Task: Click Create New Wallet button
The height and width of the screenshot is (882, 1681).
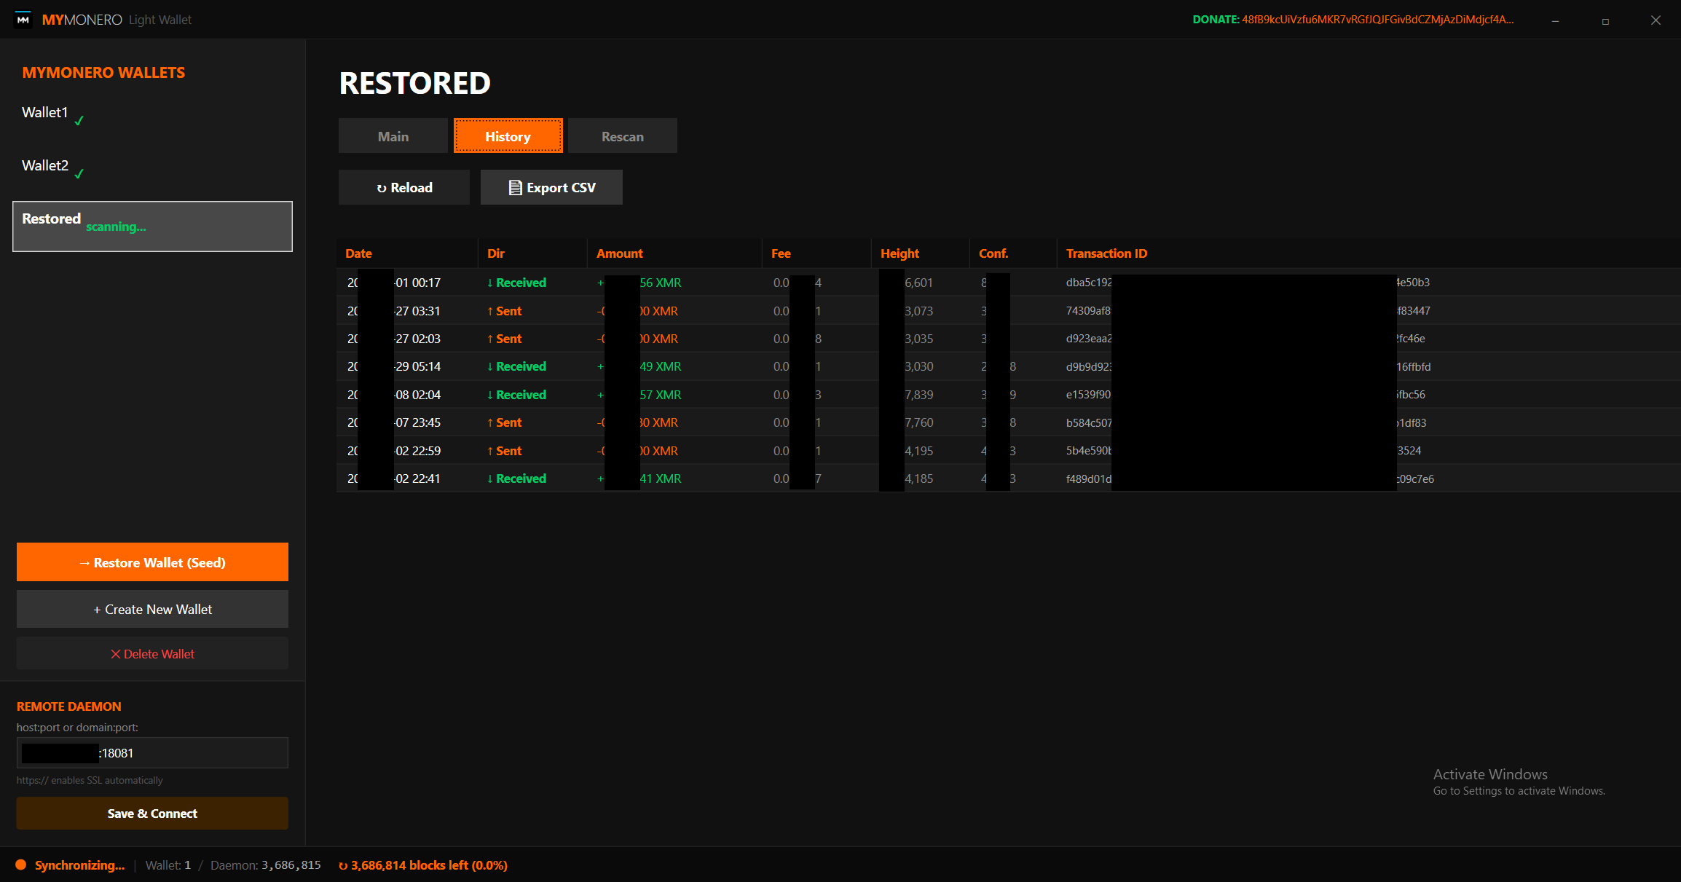Action: [x=152, y=609]
